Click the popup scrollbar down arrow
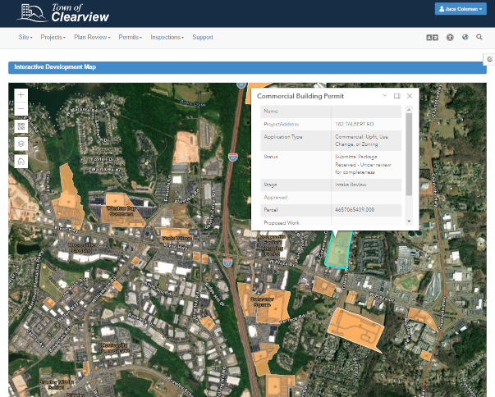Screen dimensions: 495x397 (409, 221)
